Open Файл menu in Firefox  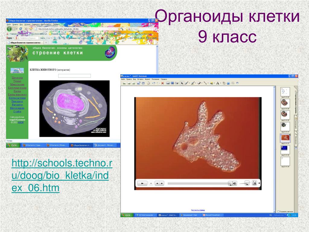click(x=9, y=25)
